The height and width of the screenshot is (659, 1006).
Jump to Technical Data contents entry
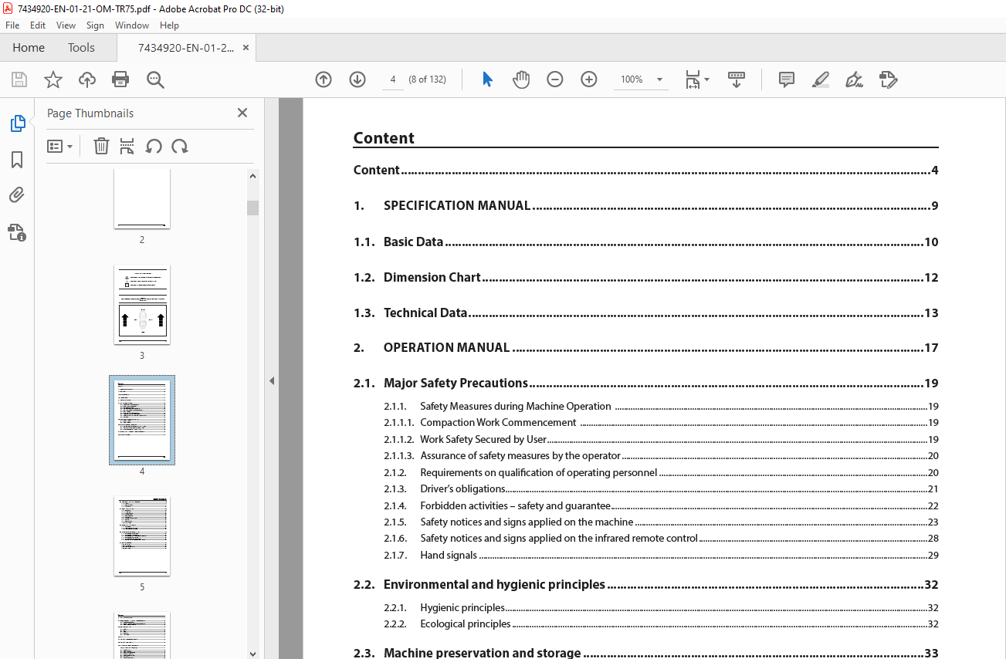coord(645,313)
